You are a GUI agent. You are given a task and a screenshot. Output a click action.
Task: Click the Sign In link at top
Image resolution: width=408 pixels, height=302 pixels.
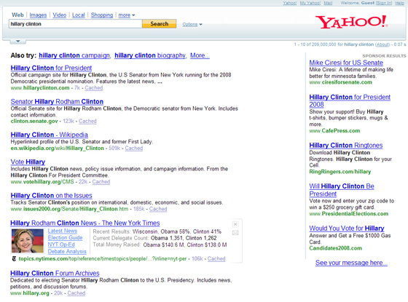pyautogui.click(x=384, y=3)
